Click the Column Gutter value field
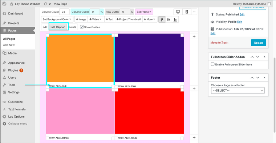276x143 pixels. pyautogui.click(x=95, y=12)
